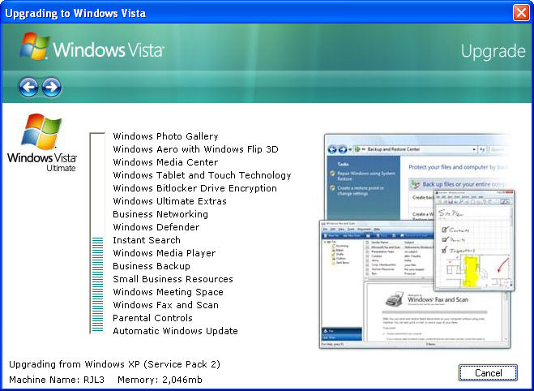The width and height of the screenshot is (534, 391).
Task: Select 'Business Backup' entry
Action: pos(152,266)
